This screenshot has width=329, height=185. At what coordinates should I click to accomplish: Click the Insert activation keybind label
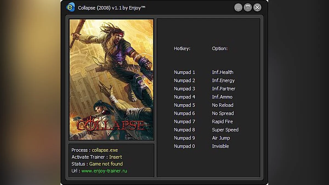tap(115, 157)
